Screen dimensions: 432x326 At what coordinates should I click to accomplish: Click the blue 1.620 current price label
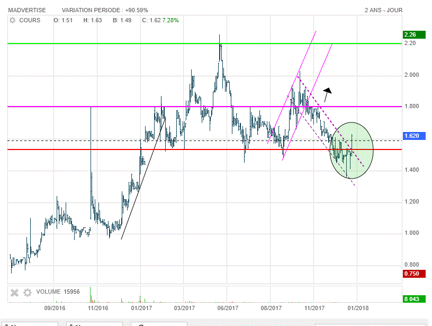tap(414, 136)
